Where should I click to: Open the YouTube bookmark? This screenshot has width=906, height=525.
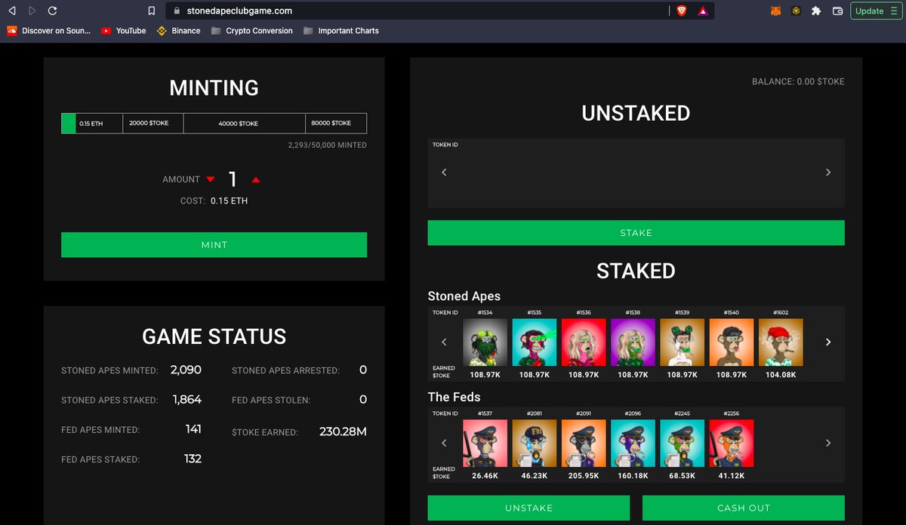(x=123, y=31)
